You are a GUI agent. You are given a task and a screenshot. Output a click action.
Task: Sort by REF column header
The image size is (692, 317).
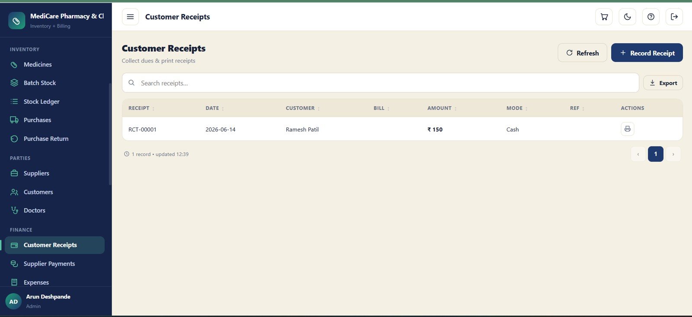pos(577,108)
